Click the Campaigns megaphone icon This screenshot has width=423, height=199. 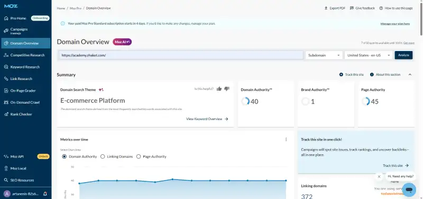(6, 31)
